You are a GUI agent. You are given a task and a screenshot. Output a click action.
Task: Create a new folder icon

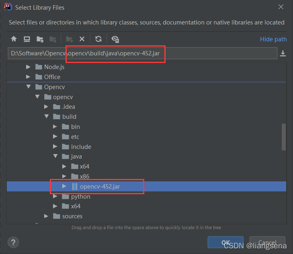pyautogui.click(x=70, y=39)
